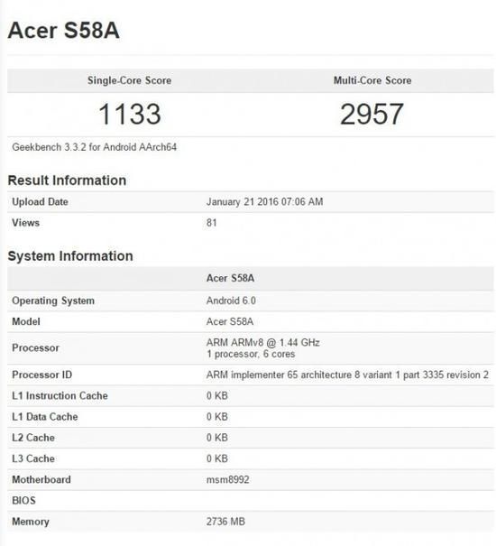
Task: Click the L2 Cache row label
Action: [33, 438]
